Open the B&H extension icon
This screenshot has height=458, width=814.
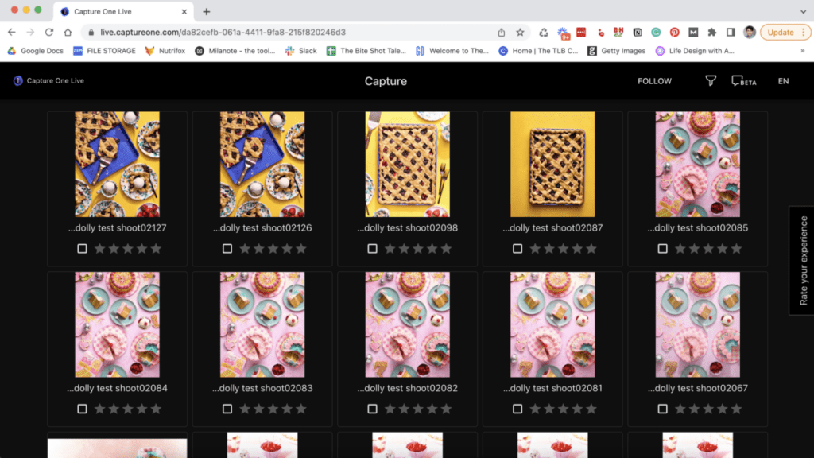click(x=618, y=32)
